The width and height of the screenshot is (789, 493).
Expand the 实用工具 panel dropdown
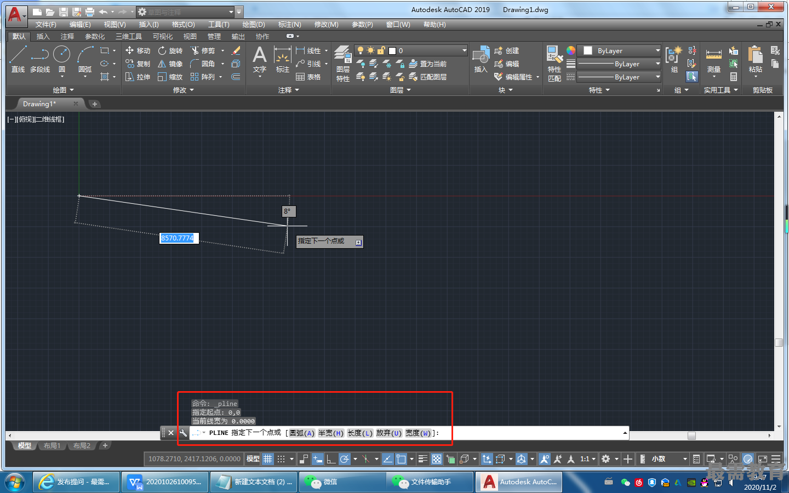click(x=721, y=90)
